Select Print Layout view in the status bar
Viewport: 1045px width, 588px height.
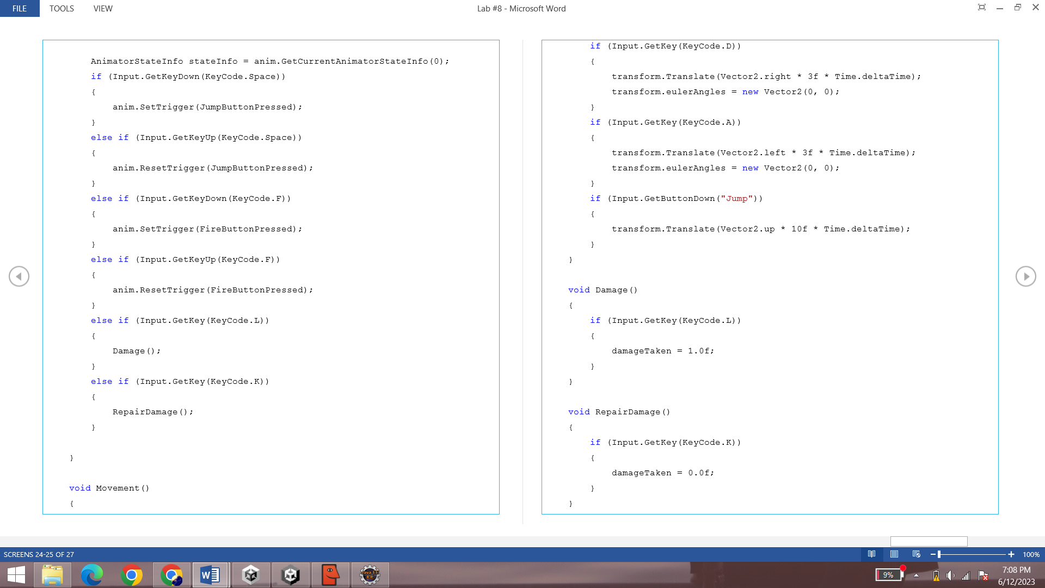(894, 554)
